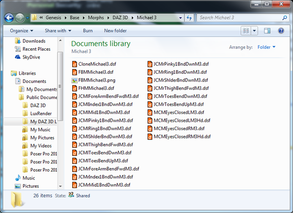This screenshot has width=293, height=213.
Task: Select Libraries in the navigation pane
Action: (23, 73)
